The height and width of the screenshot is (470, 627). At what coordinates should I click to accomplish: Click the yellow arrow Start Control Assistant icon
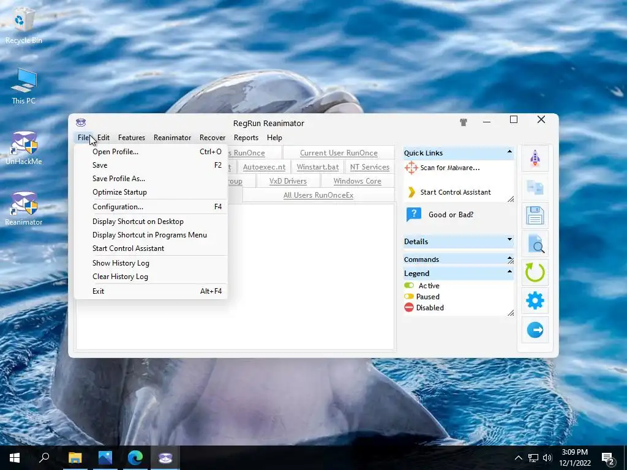(x=411, y=192)
